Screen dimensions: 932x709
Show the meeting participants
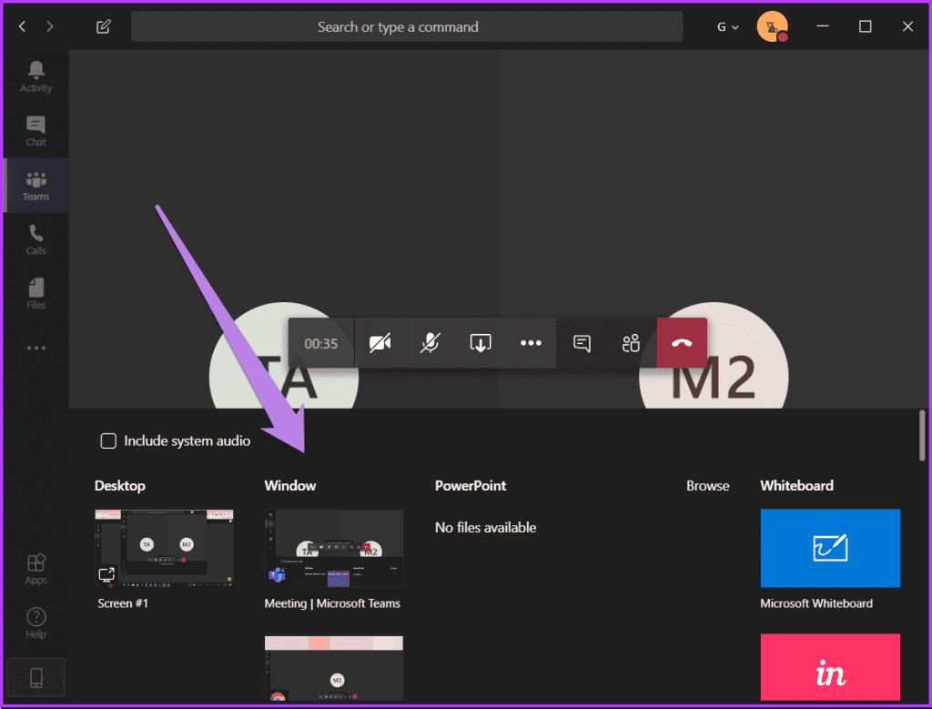[x=632, y=343]
